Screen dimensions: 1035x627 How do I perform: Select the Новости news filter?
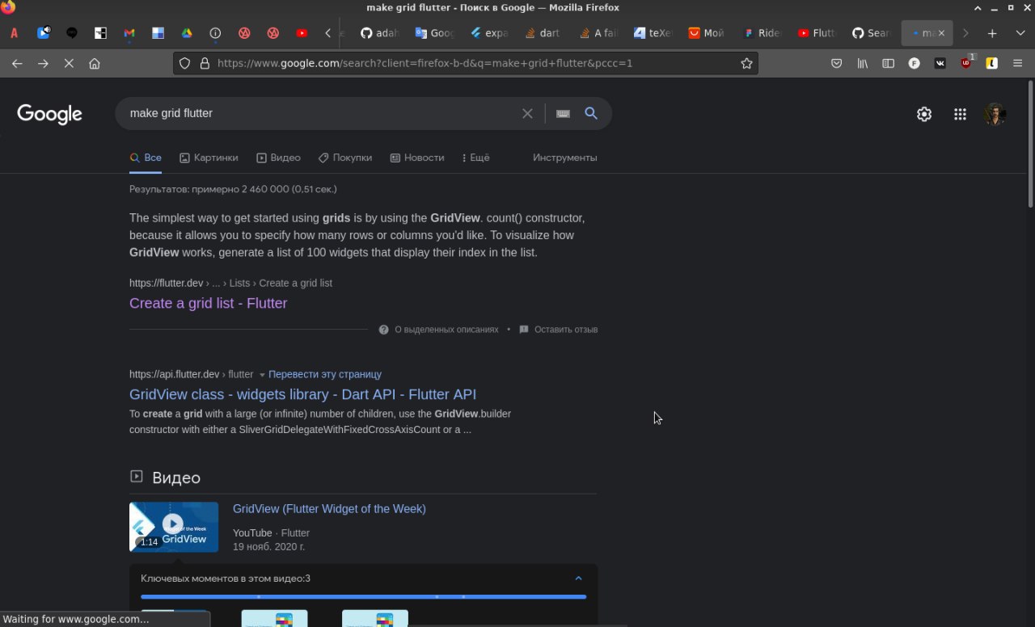pyautogui.click(x=417, y=158)
